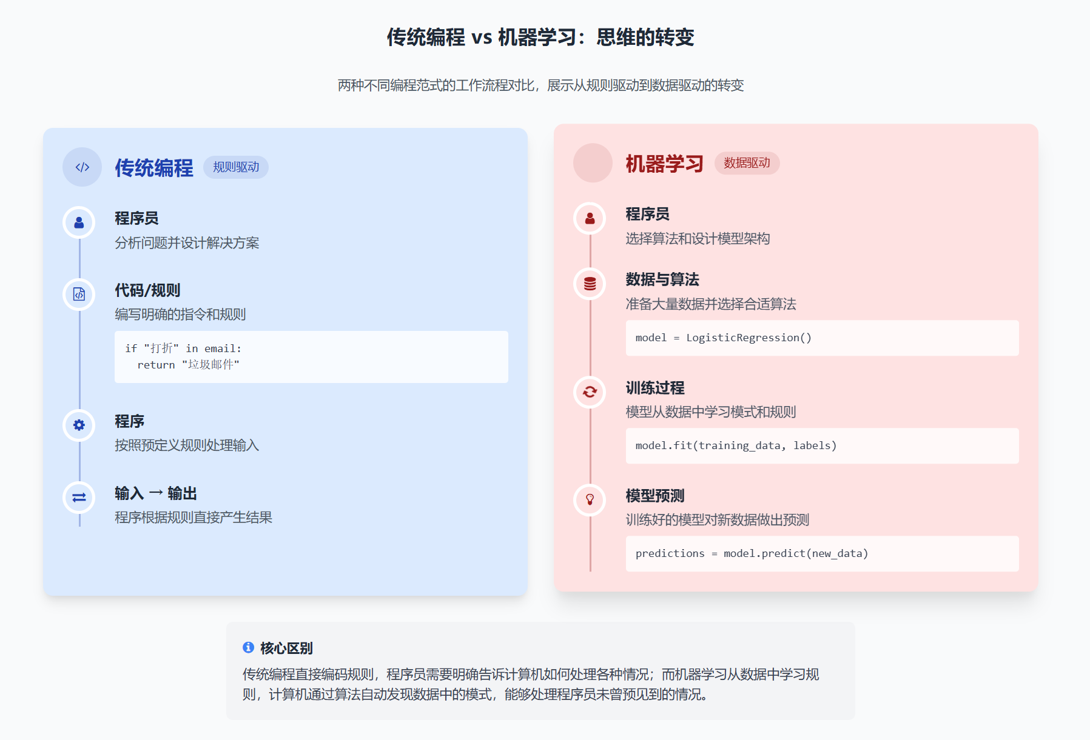Click the model.fit(training_data, labels) code block
The width and height of the screenshot is (1090, 740).
click(822, 446)
